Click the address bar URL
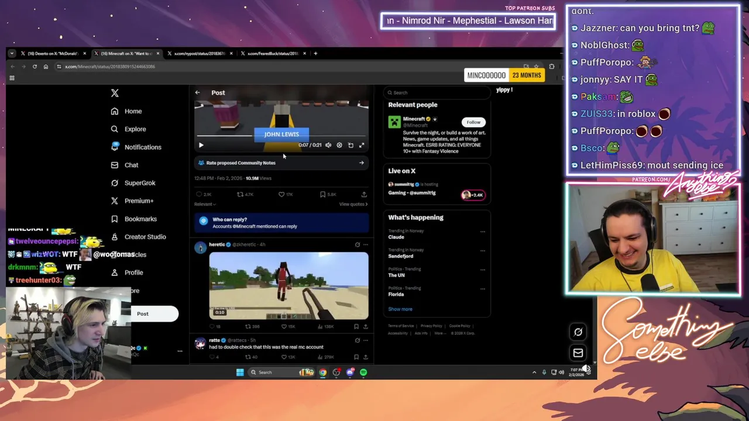Viewport: 749px width, 421px height. click(x=110, y=67)
